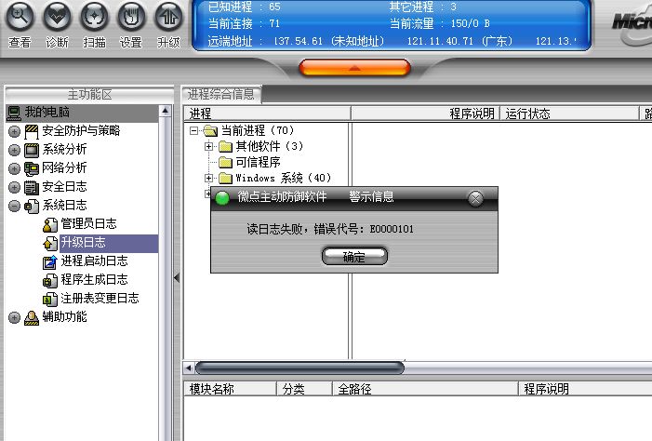Screen dimensions: 652x441
Task: Click the 已知进程 : 65 status text
Action: (244, 7)
